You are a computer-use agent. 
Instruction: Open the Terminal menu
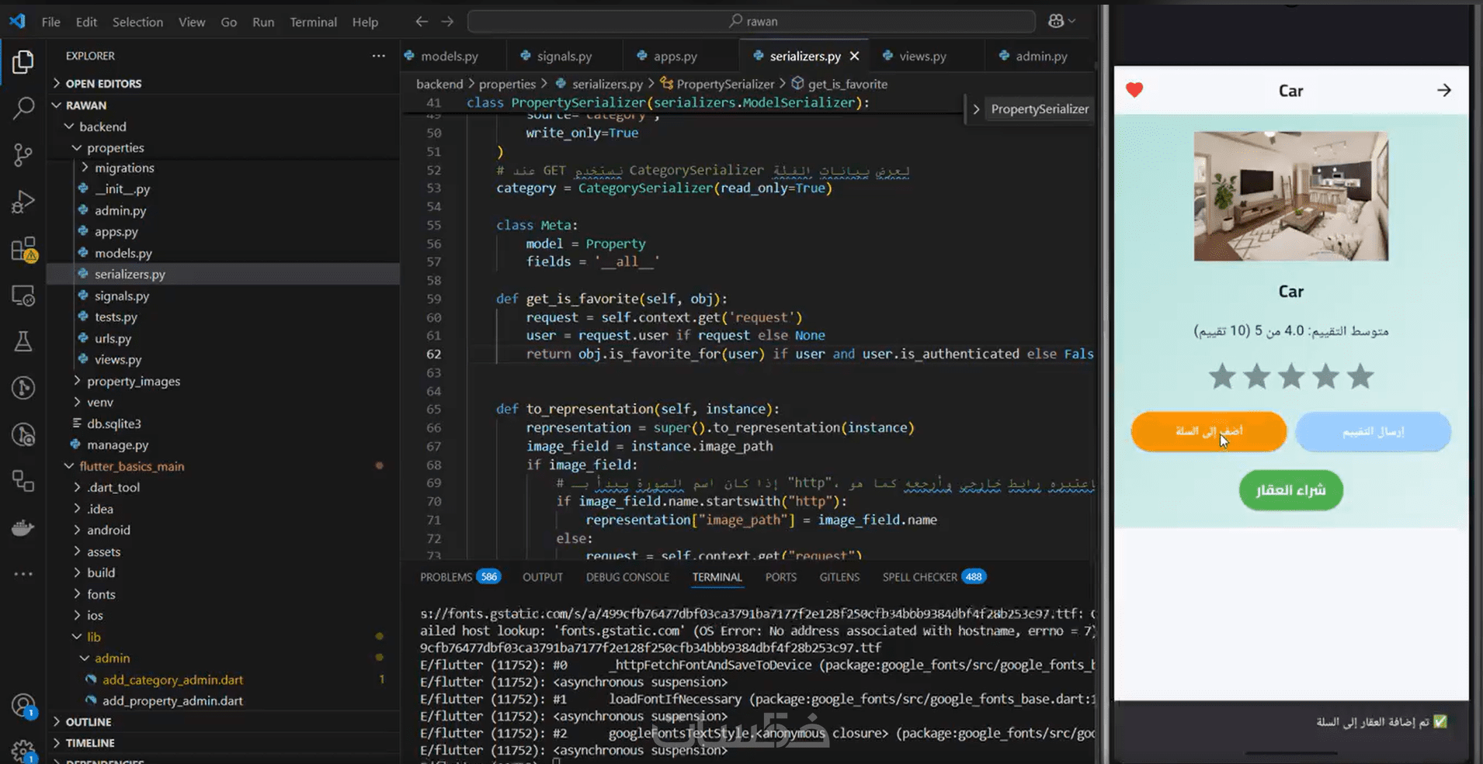(313, 22)
